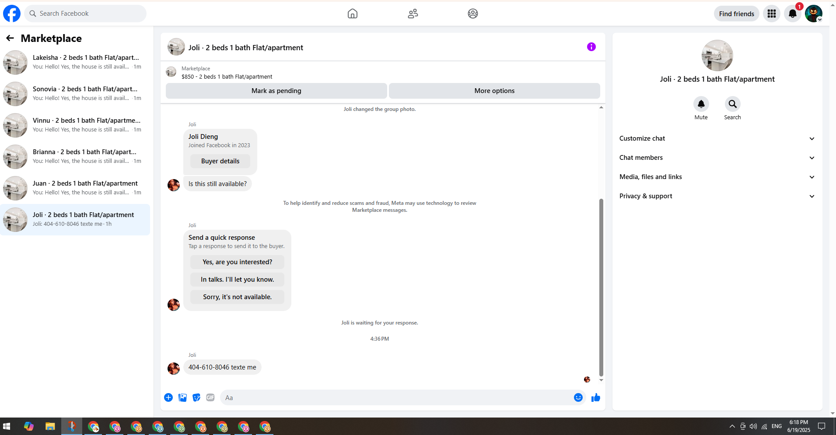
Task: Open the GIF picker
Action: point(210,397)
